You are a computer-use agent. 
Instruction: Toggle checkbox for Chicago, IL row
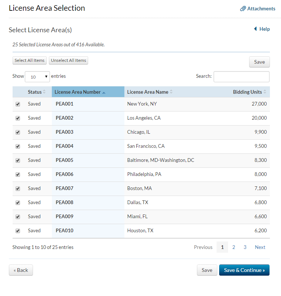[x=18, y=132]
